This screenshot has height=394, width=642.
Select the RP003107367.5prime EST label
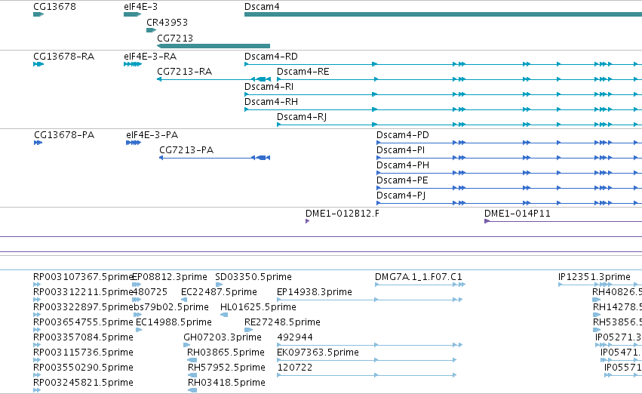83,277
